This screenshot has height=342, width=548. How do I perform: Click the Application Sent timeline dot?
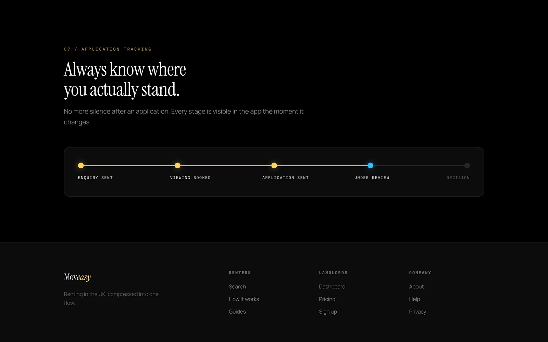[x=274, y=166]
